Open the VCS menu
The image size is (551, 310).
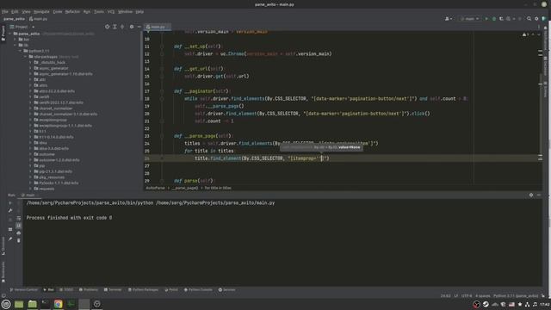111,11
